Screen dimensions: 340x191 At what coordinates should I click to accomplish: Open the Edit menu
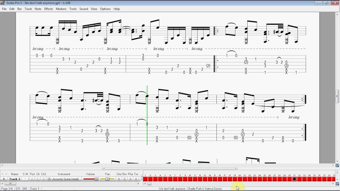[12, 9]
